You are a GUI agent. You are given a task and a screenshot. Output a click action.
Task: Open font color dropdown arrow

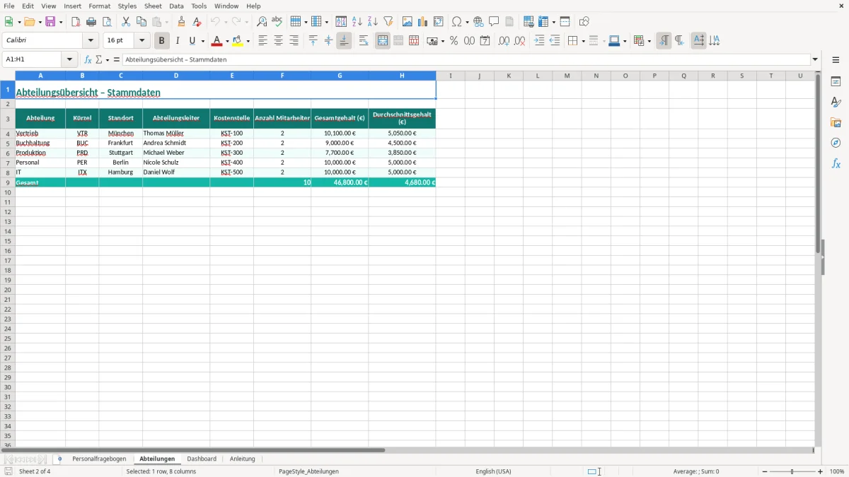pyautogui.click(x=227, y=41)
